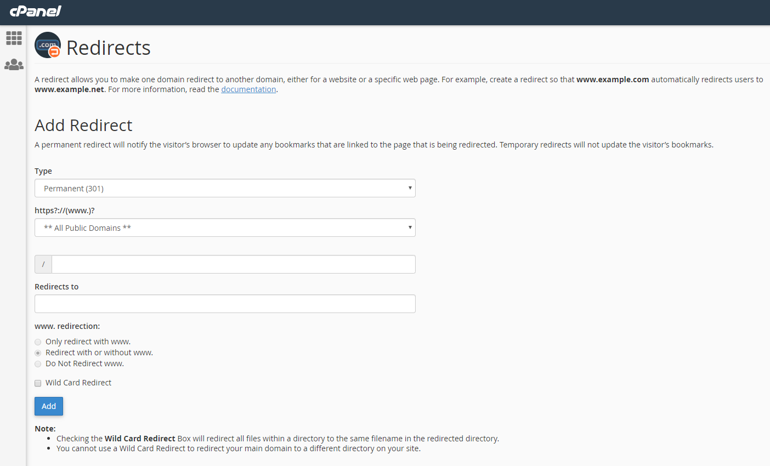Enable the Wild Card Redirect checkbox
Screen dimensions: 770x466
[38, 383]
